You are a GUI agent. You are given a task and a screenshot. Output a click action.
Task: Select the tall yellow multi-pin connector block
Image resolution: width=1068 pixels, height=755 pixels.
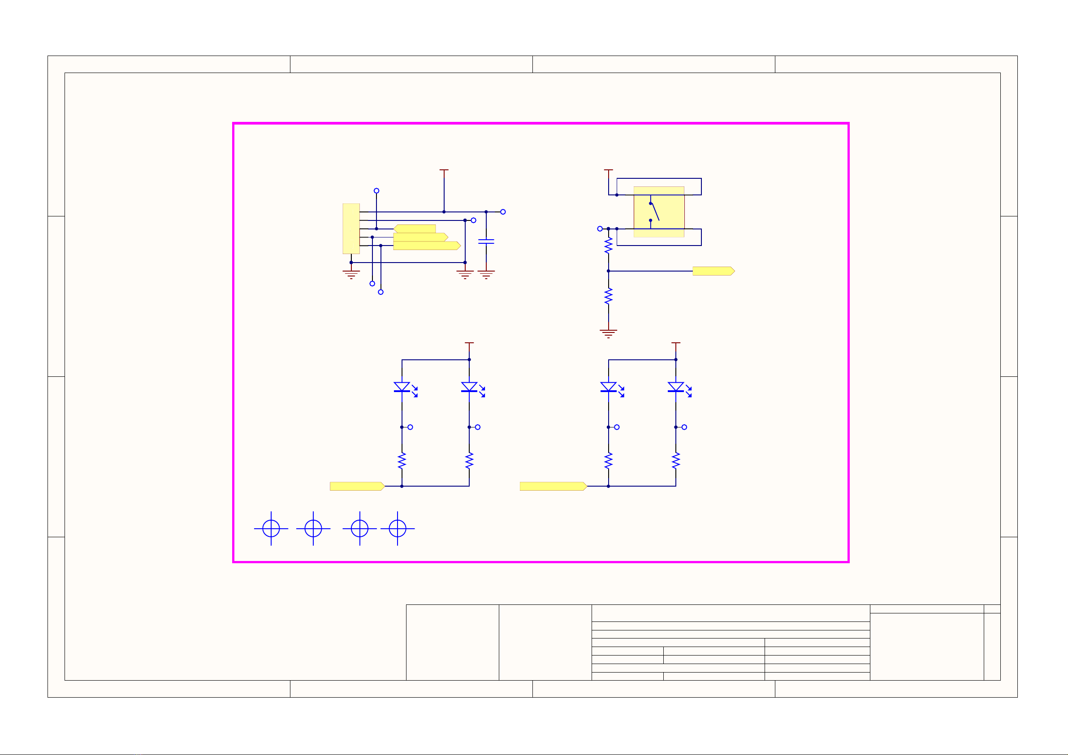click(x=351, y=229)
